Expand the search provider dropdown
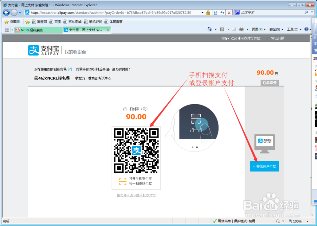The width and height of the screenshot is (317, 226). (x=312, y=12)
